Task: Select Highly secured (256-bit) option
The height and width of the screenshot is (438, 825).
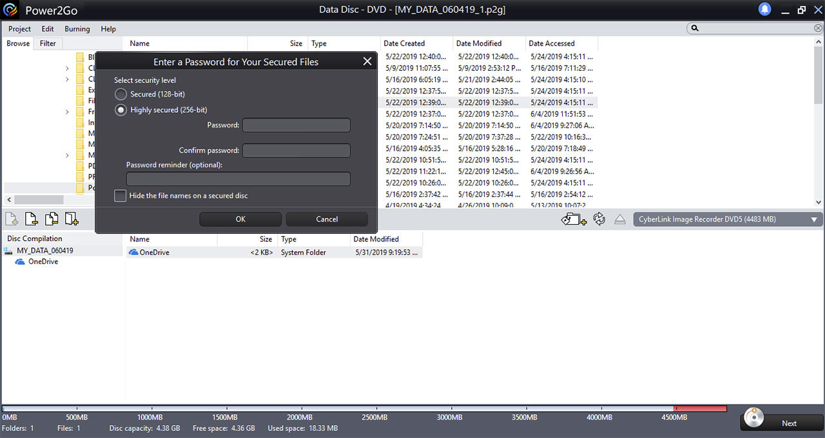Action: pyautogui.click(x=121, y=110)
